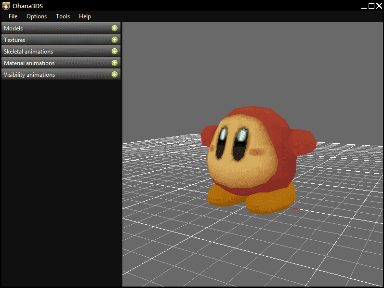Click the Models panel header label
The image size is (384, 288).
(13, 28)
